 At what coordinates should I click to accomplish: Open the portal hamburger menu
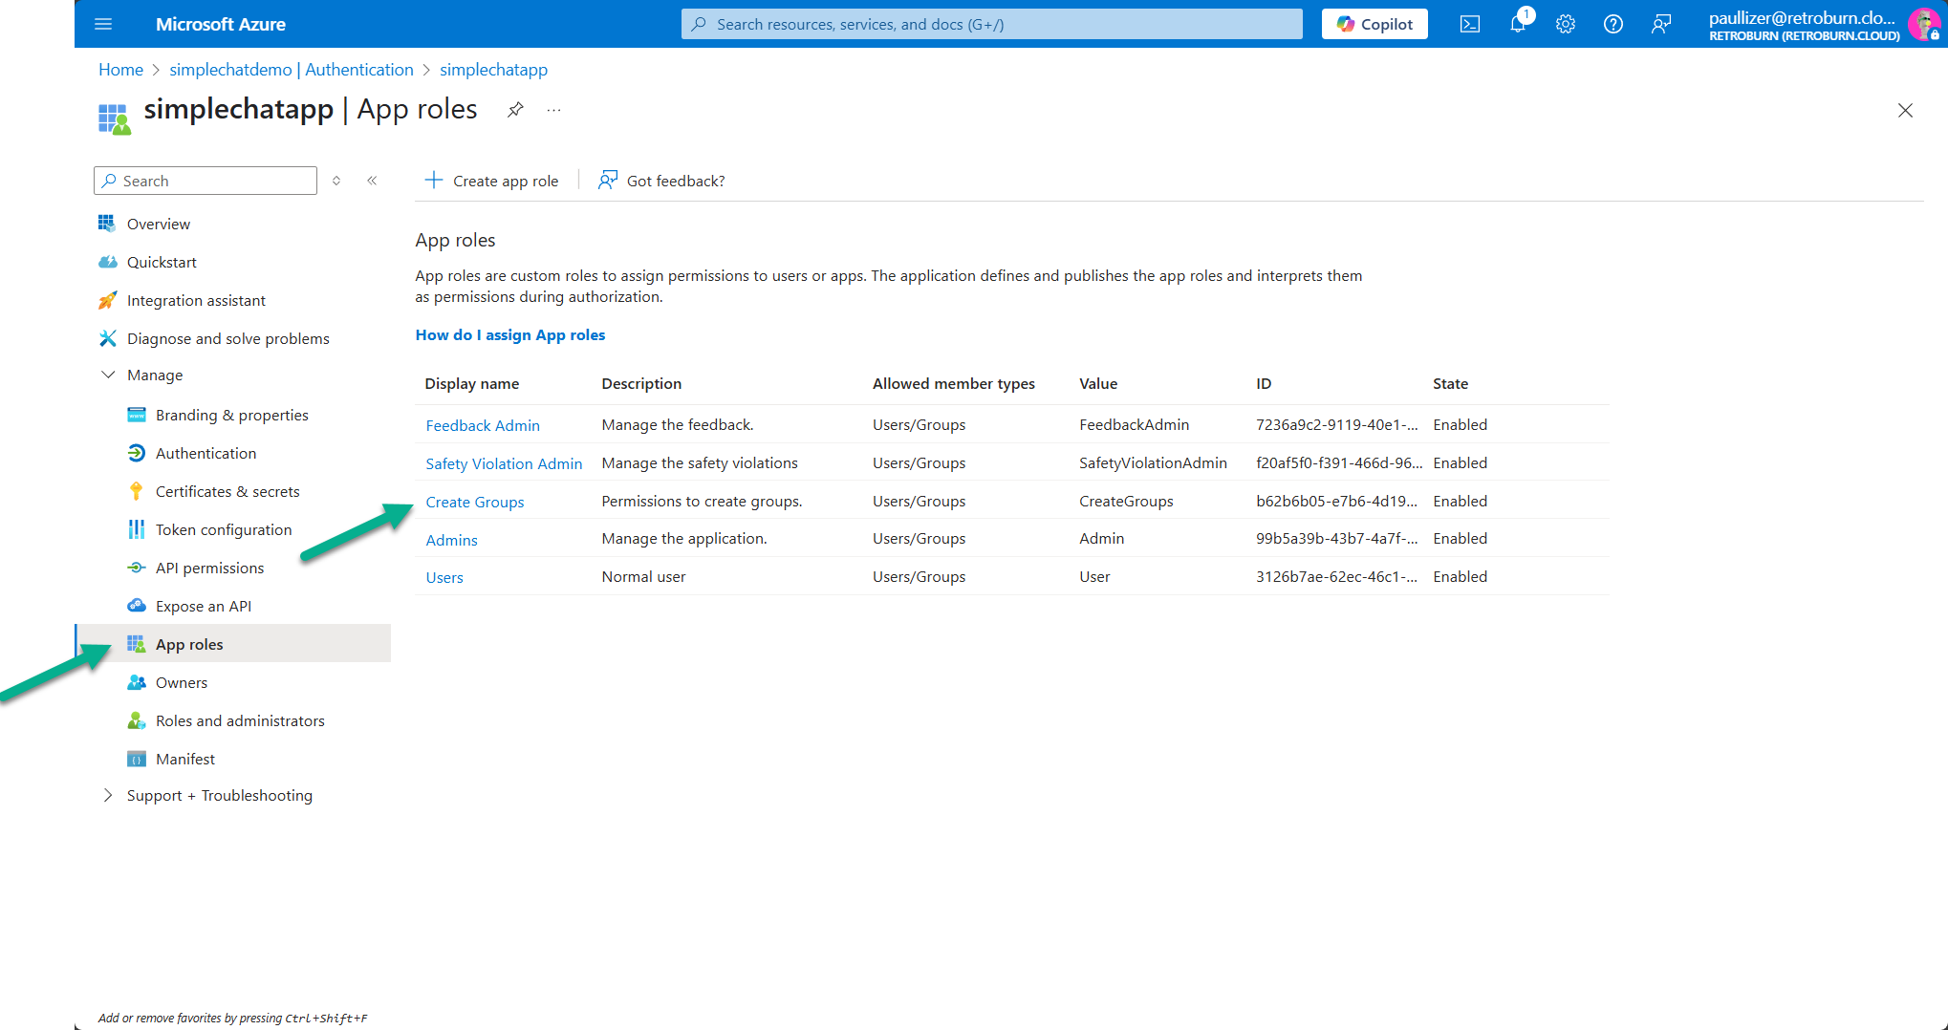point(104,24)
